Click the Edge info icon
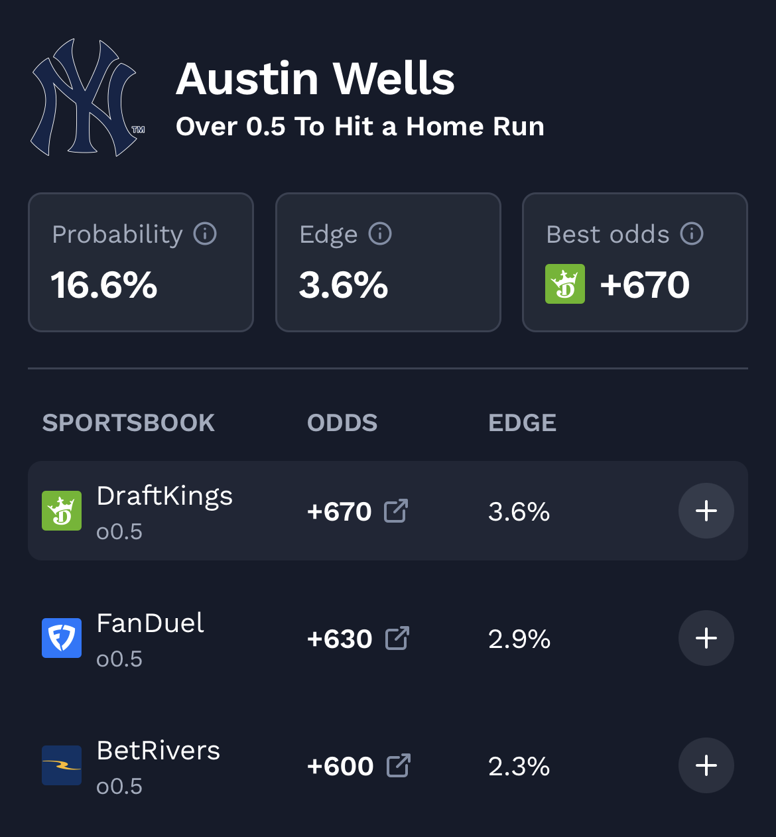The image size is (776, 837). pos(380,233)
